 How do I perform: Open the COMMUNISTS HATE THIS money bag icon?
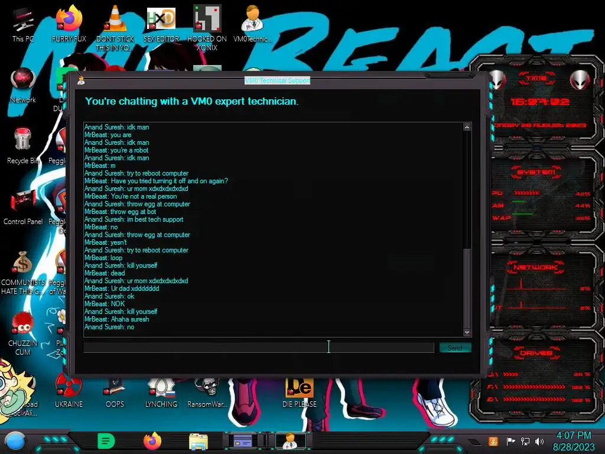23,272
